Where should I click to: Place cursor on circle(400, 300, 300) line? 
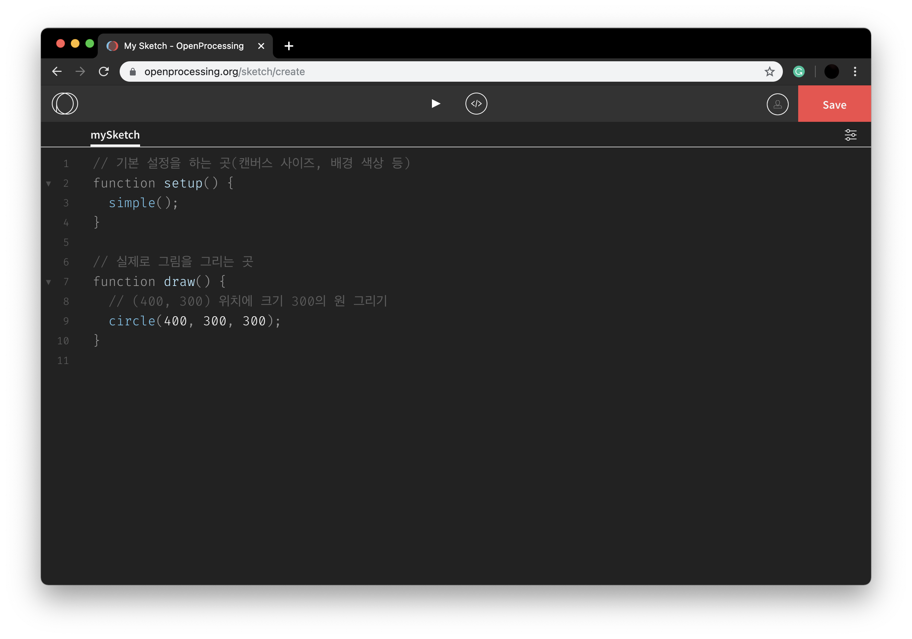195,321
